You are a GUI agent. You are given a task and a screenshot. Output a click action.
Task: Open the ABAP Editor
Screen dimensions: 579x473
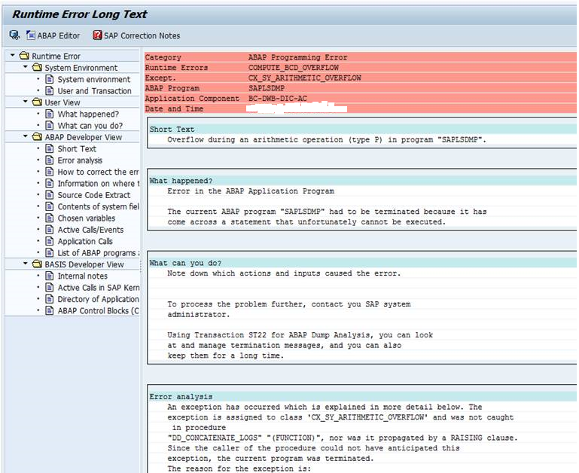[x=53, y=35]
